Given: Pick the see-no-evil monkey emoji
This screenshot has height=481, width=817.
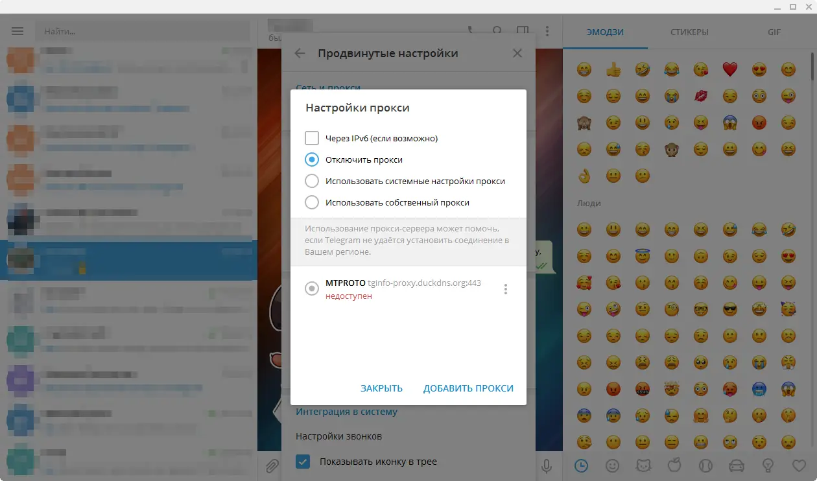Looking at the screenshot, I should pos(584,123).
